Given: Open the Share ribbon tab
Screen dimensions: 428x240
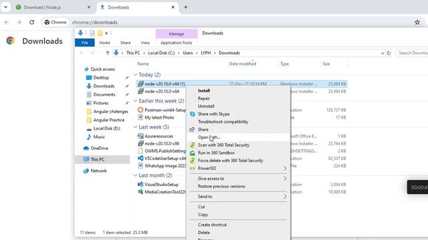Looking at the screenshot, I should [x=126, y=43].
